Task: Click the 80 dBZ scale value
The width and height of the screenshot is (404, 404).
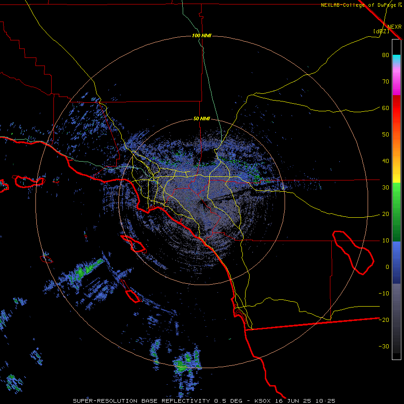Action: (x=386, y=55)
